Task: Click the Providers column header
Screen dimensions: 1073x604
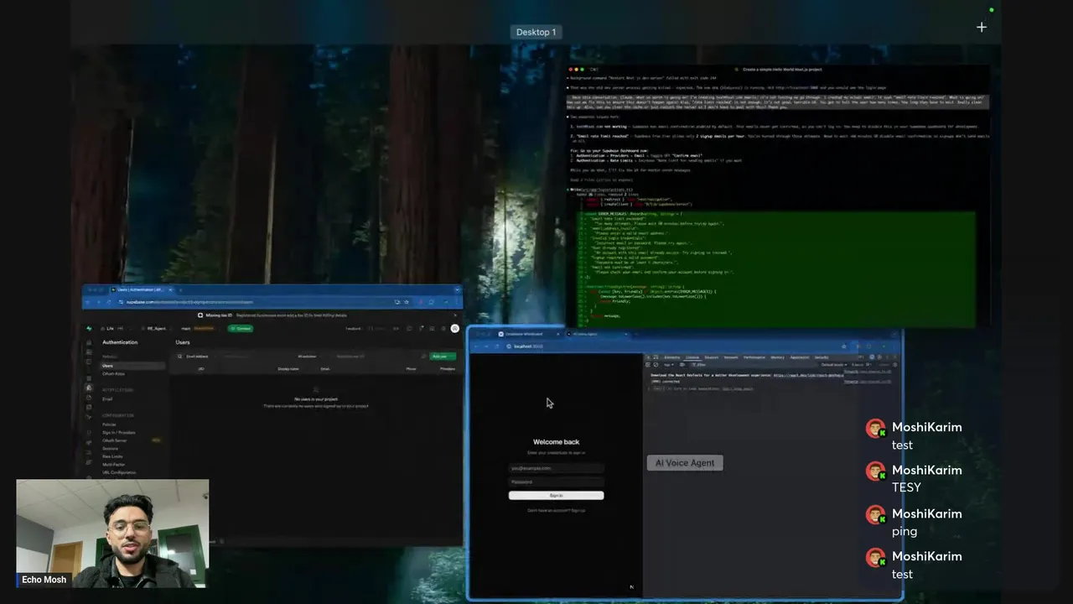Action: [x=448, y=369]
